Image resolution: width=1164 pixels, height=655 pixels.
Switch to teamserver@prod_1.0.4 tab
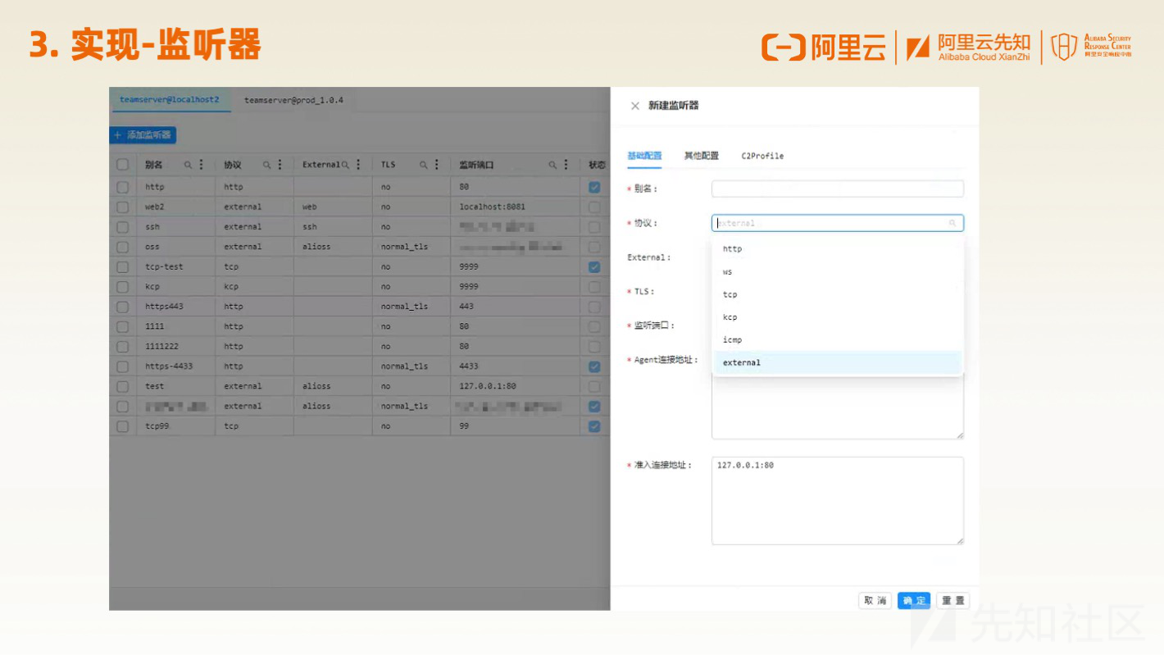[293, 100]
